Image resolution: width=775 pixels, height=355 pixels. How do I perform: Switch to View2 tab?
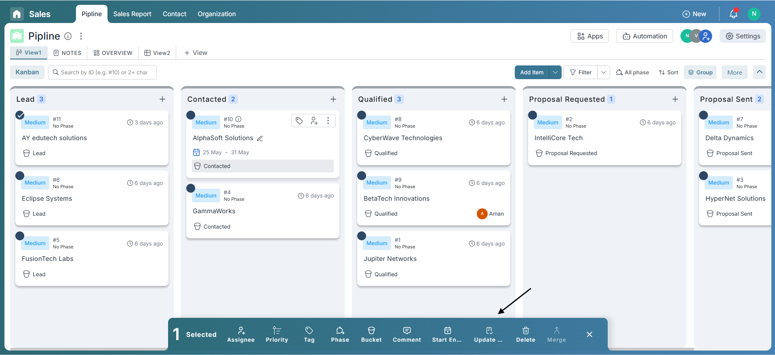pyautogui.click(x=158, y=53)
